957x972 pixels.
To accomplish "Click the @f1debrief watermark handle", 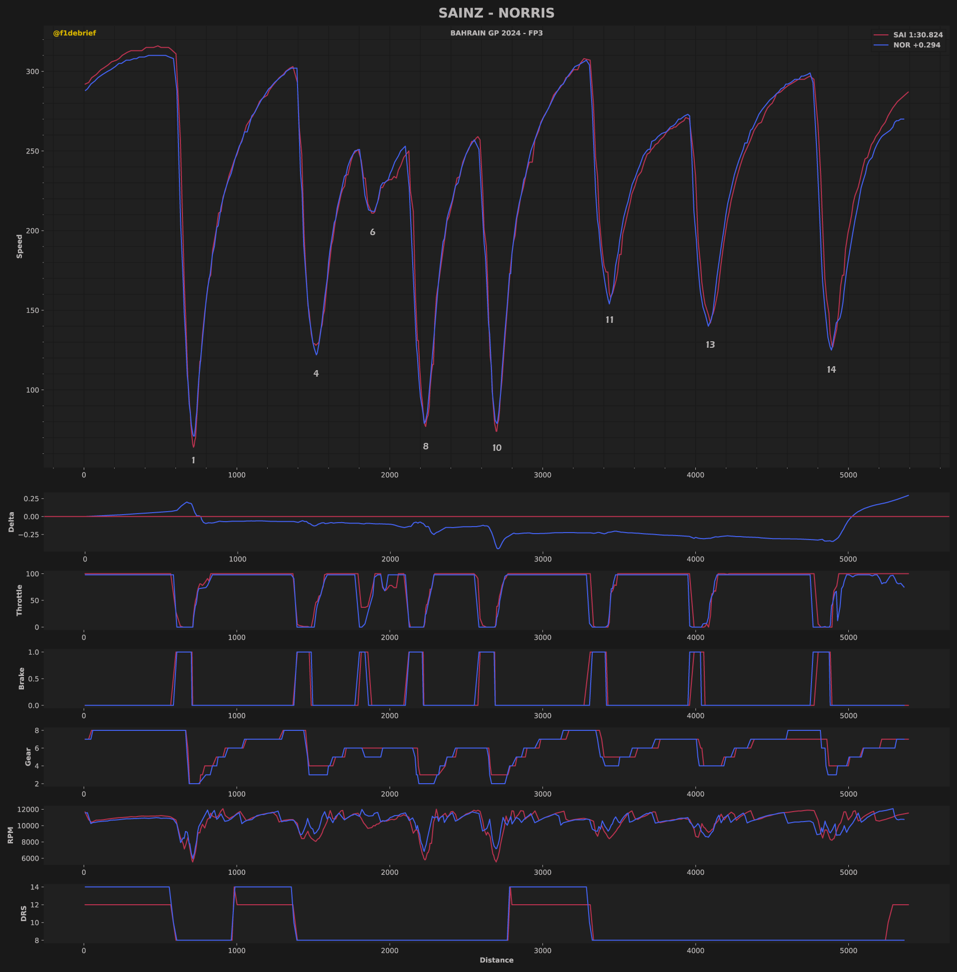I will pyautogui.click(x=74, y=33).
